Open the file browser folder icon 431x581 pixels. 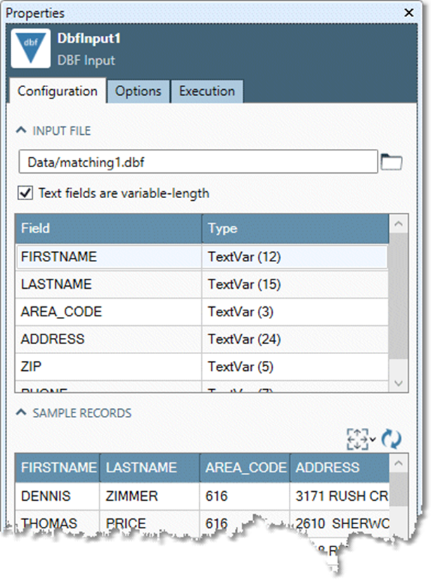(x=391, y=162)
